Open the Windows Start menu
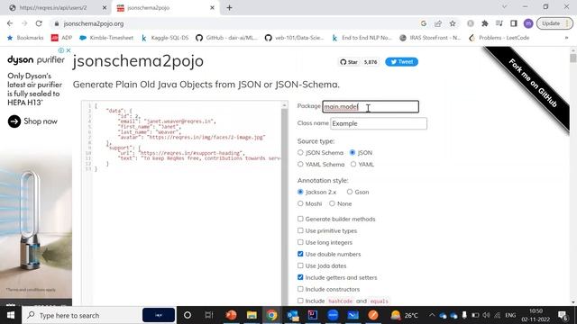 (11, 315)
